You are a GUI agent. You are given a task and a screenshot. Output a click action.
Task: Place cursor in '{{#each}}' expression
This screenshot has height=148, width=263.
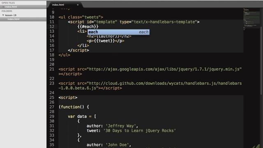(88, 26)
